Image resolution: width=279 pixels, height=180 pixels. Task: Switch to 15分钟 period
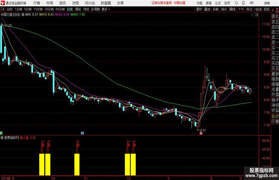[38, 9]
